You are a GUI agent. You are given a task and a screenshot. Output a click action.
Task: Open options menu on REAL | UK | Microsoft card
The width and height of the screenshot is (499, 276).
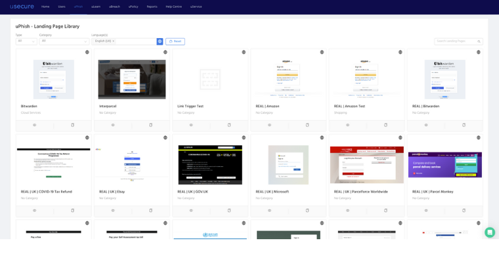(x=322, y=138)
